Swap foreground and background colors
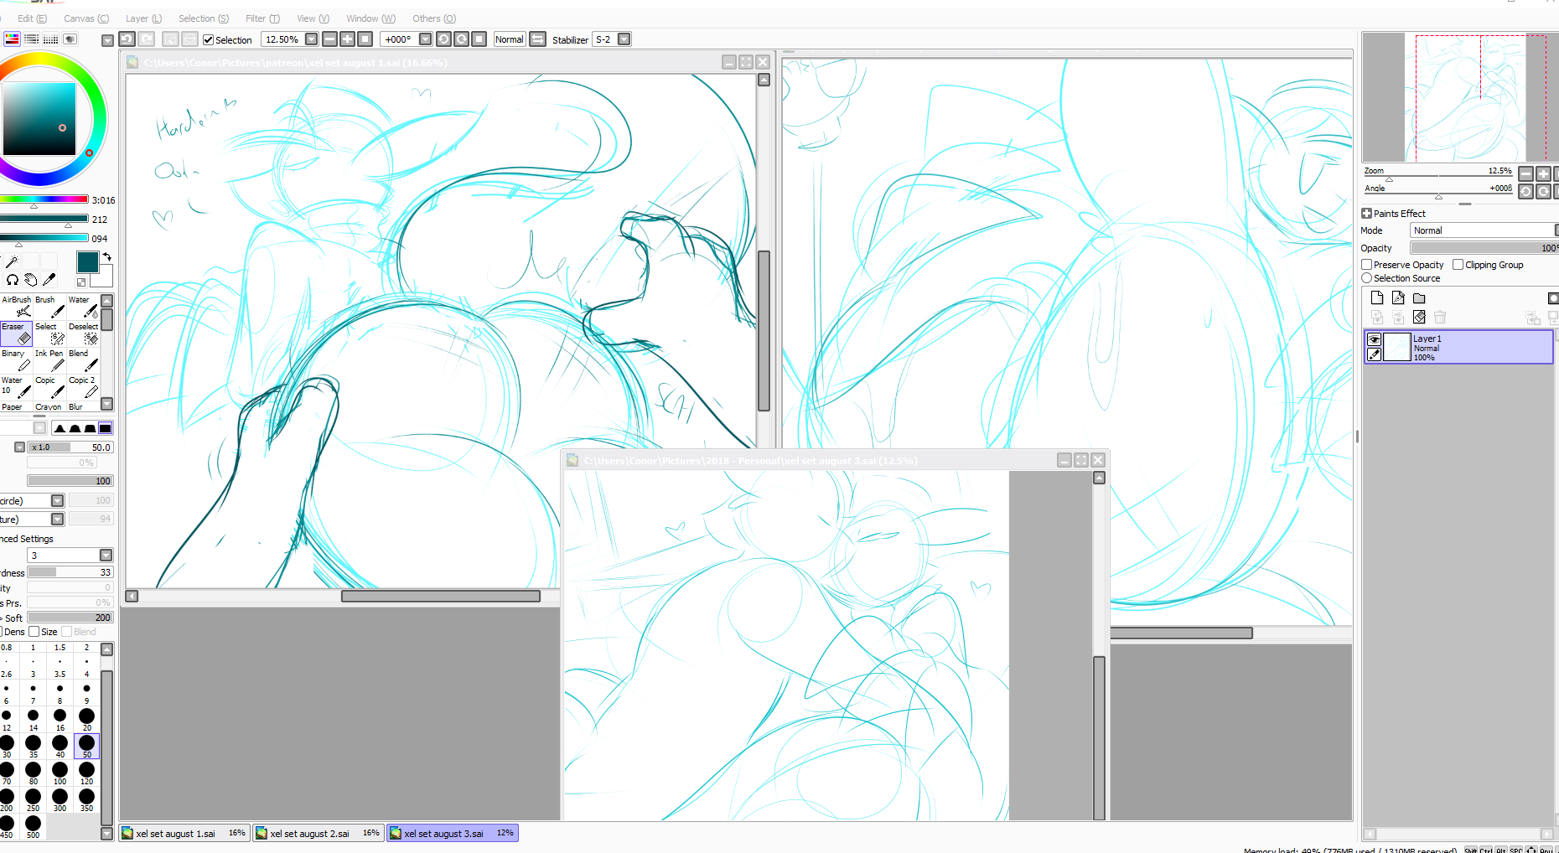 tap(106, 256)
